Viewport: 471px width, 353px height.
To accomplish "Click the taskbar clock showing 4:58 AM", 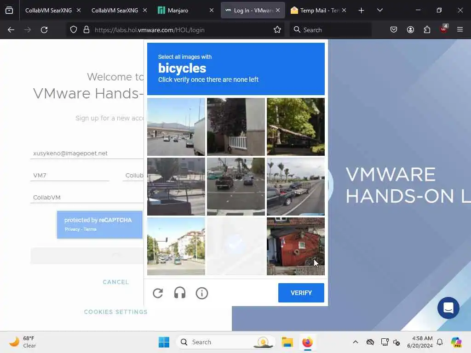I will tap(419, 342).
